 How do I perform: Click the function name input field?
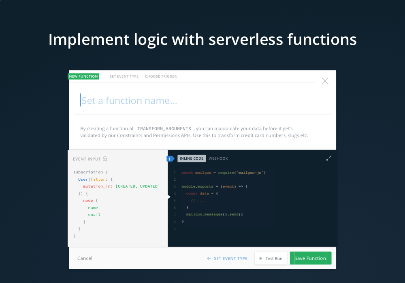(x=202, y=101)
